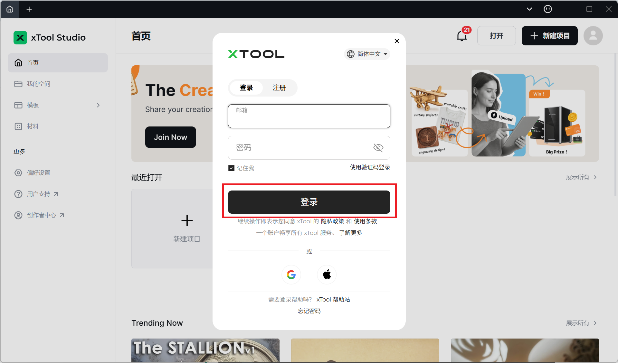Open the 简体中文 language dropdown
This screenshot has height=363, width=618.
pos(367,54)
